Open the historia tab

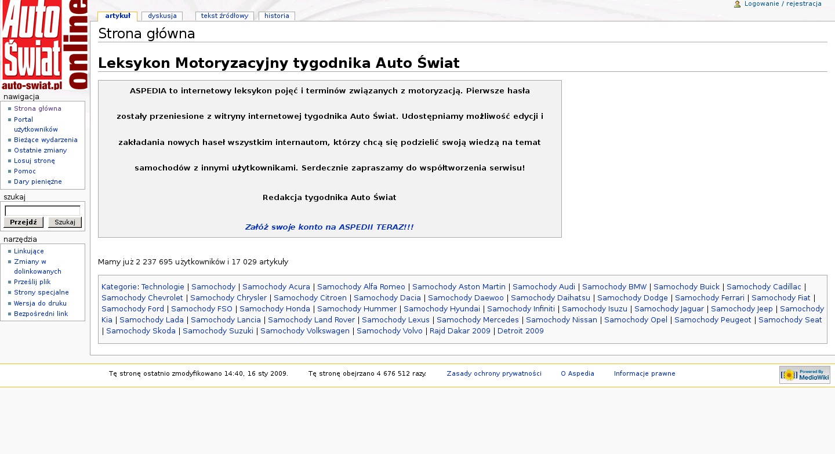coord(277,16)
